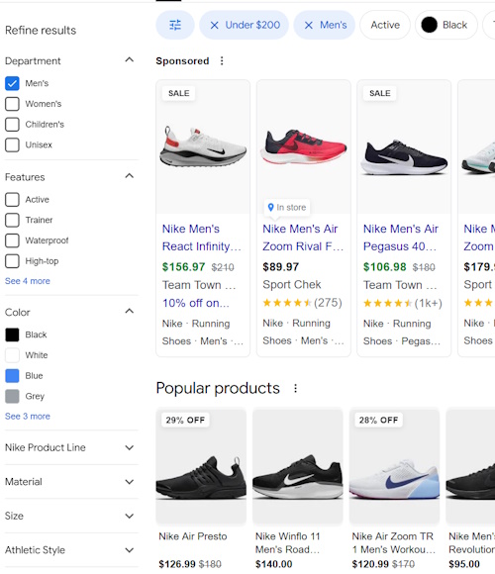Check the Unisex department checkbox
Image resolution: width=495 pixels, height=574 pixels.
click(12, 144)
